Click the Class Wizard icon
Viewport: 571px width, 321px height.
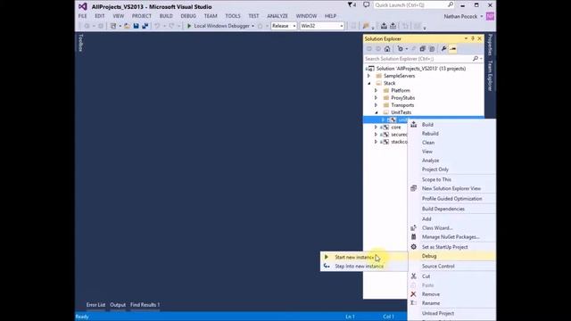click(x=413, y=228)
